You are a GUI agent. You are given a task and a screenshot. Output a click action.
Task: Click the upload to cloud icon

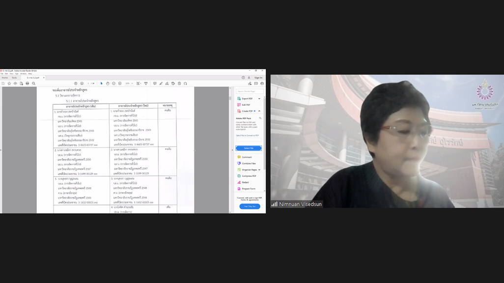point(15,84)
